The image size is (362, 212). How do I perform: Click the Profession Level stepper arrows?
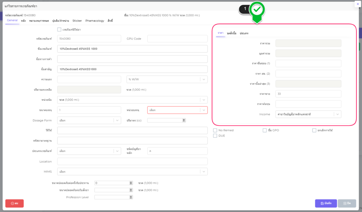coord(131,197)
